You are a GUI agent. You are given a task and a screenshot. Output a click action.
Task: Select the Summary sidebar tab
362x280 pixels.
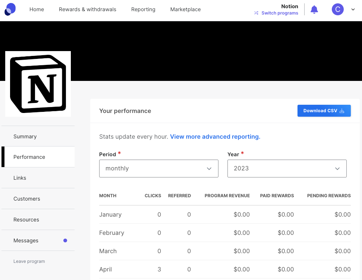click(25, 136)
